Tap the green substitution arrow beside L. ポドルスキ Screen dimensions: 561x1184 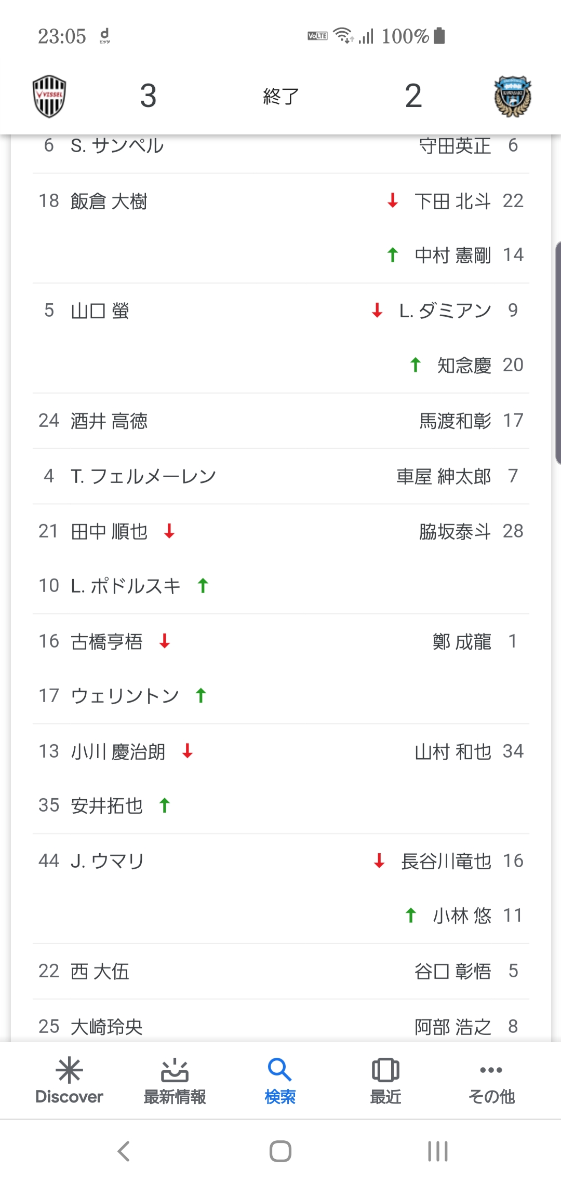coord(203,586)
